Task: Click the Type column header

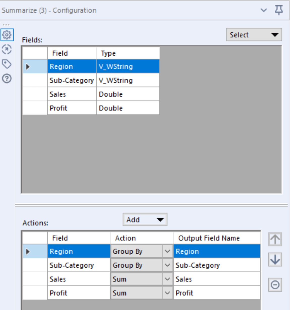Action: [128, 53]
